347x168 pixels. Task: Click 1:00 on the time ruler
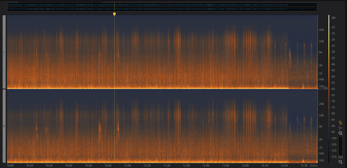click(128, 165)
